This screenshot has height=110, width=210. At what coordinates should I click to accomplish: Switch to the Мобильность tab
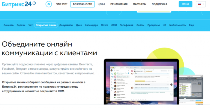click(x=178, y=25)
